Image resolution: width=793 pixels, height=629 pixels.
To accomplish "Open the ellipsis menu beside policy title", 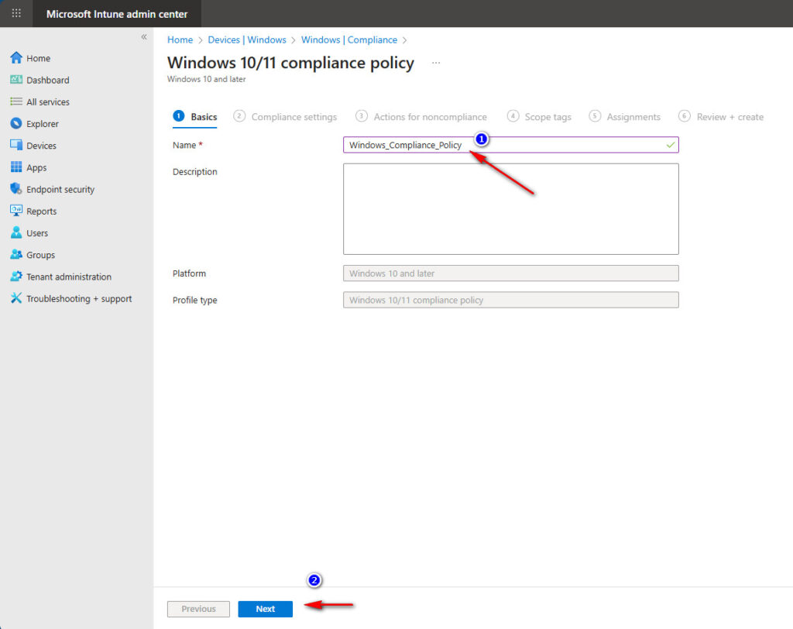I will point(436,63).
